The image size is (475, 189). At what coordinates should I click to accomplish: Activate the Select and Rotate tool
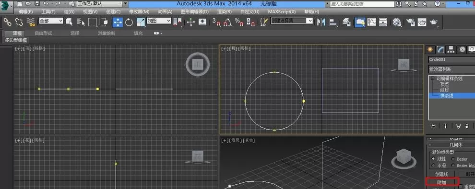click(129, 22)
